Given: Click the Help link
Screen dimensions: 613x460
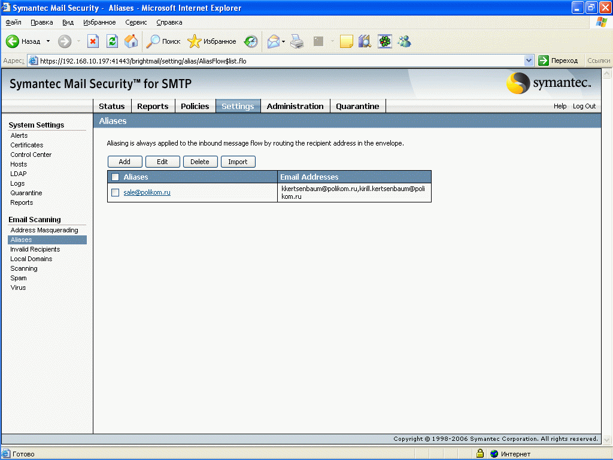Looking at the screenshot, I should (x=560, y=106).
